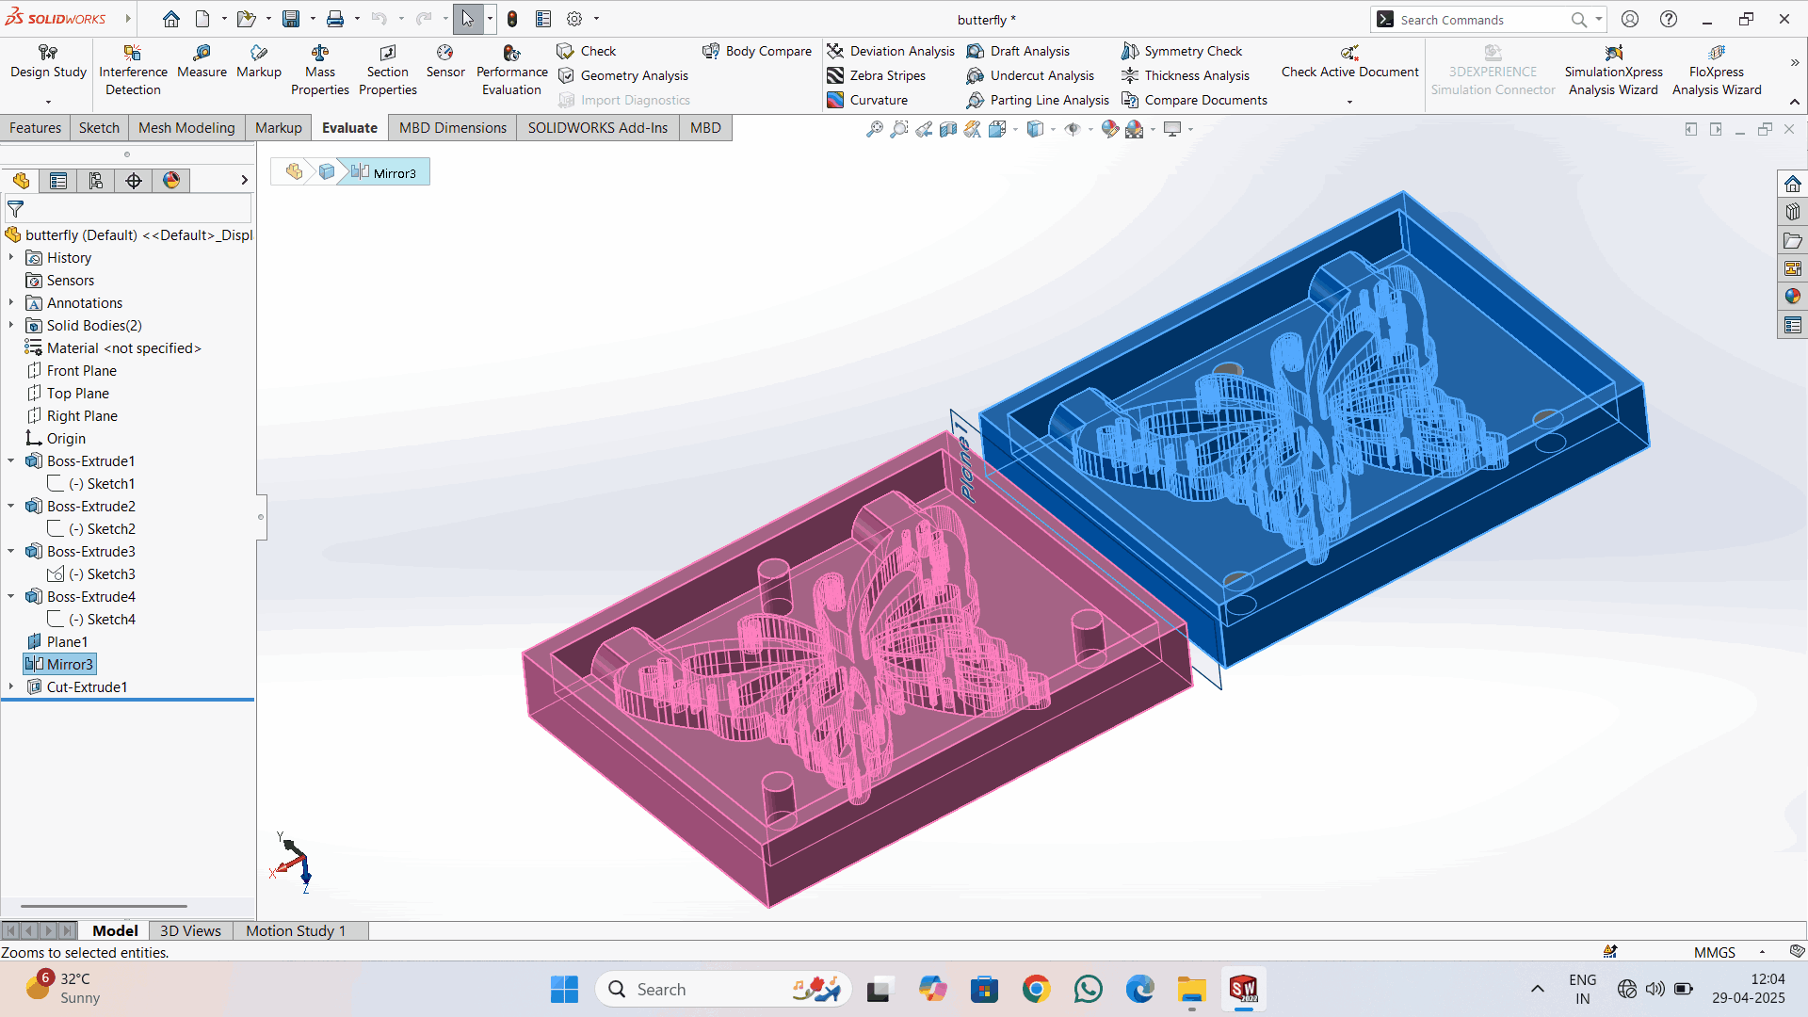
Task: Launch FloXpress Analysis Wizard
Action: click(1717, 71)
